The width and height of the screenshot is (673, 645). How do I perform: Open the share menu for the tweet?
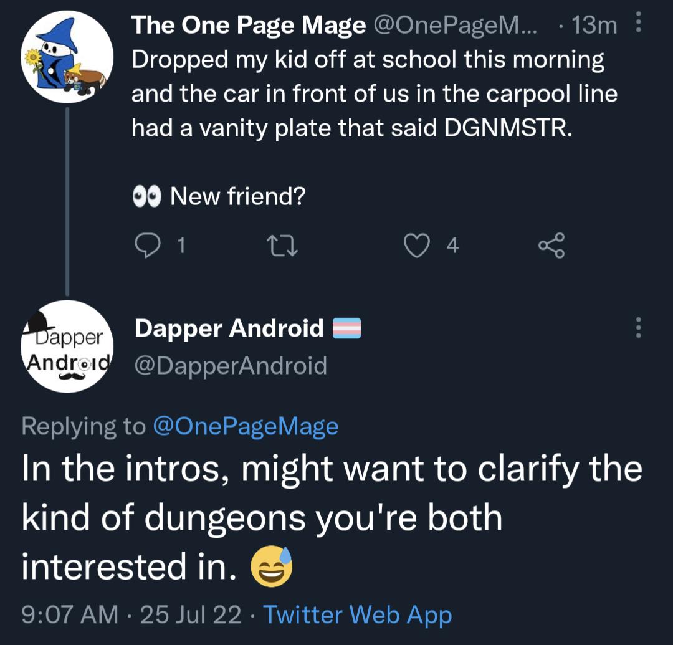tap(551, 244)
